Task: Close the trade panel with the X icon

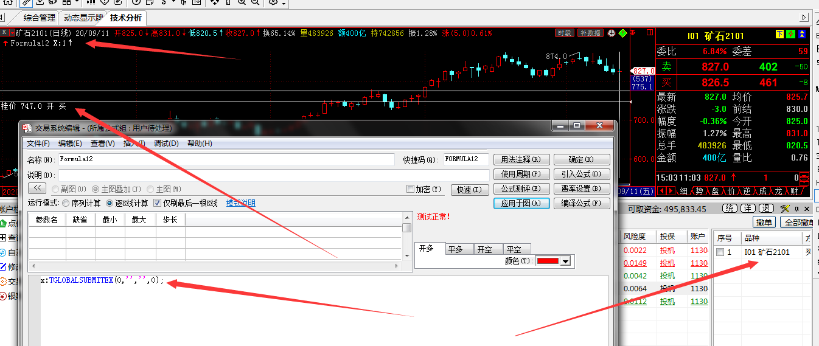Action: pos(807,209)
